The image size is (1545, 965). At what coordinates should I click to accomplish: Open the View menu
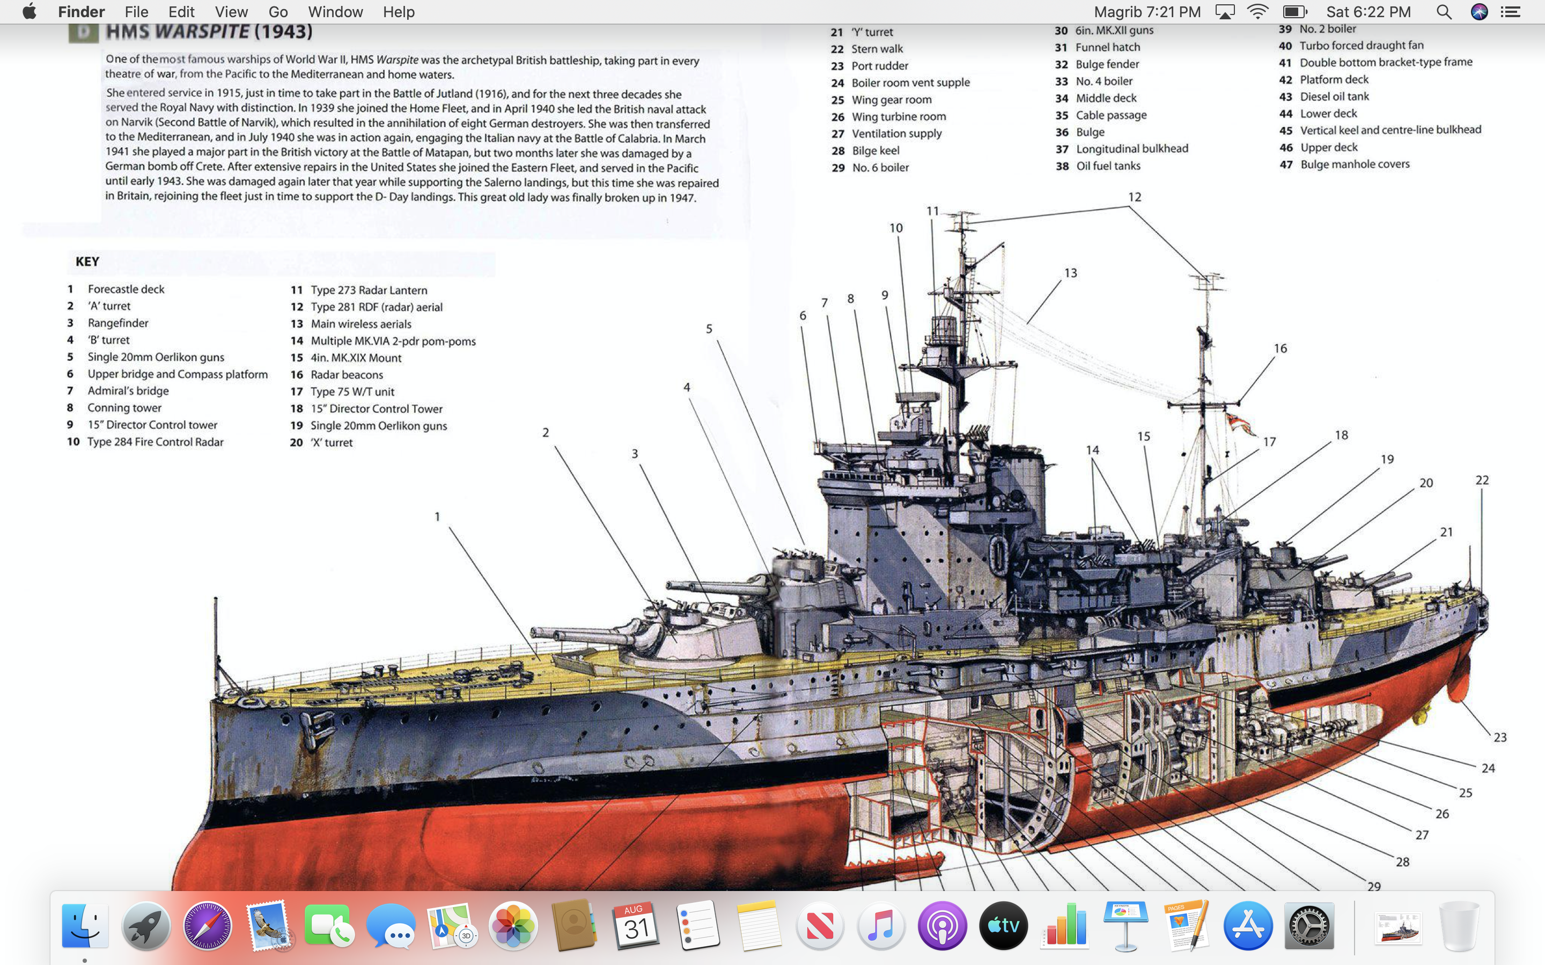231,11
